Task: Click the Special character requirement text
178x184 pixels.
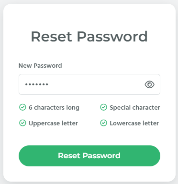Action: (135, 108)
